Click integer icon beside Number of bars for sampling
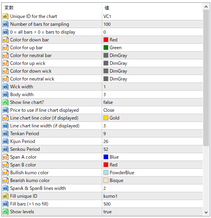This screenshot has width=211, height=218. click(5, 24)
